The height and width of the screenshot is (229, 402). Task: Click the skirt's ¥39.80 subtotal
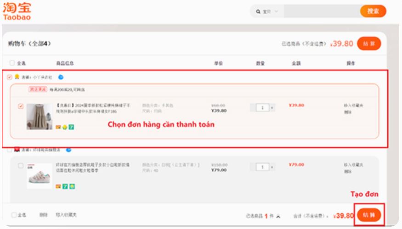pyautogui.click(x=296, y=105)
